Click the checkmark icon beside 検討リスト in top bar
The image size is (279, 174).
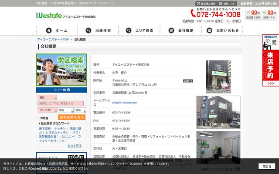[x=221, y=3]
